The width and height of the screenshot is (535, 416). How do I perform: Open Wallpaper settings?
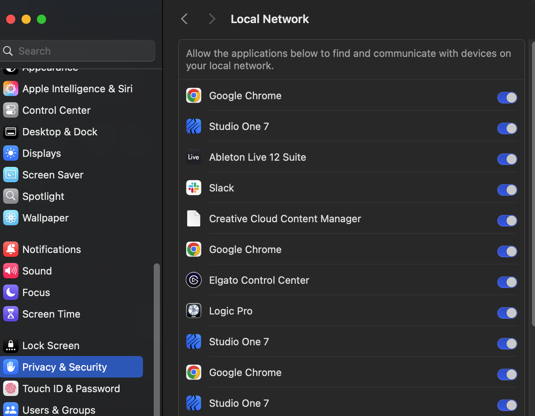click(x=71, y=218)
